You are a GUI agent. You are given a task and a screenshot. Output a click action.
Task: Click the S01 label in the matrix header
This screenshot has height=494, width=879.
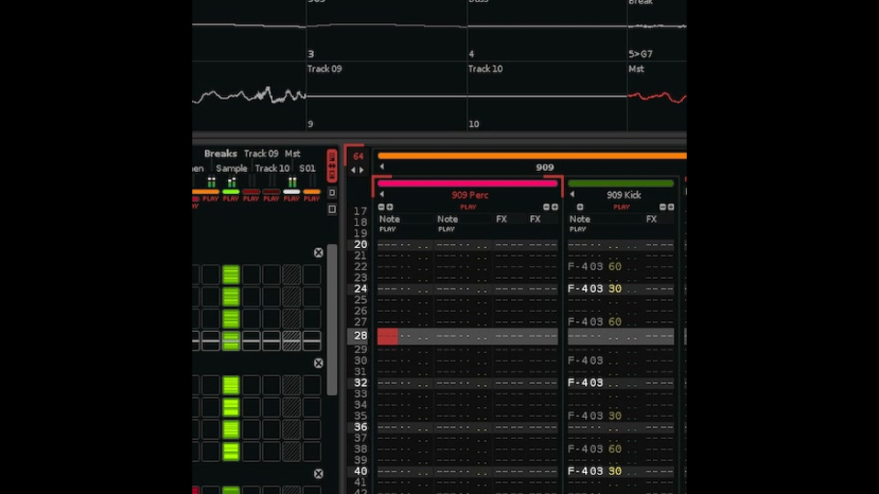click(x=308, y=168)
